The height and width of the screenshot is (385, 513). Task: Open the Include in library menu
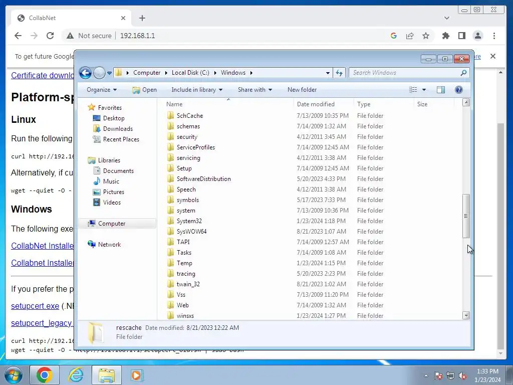[196, 90]
